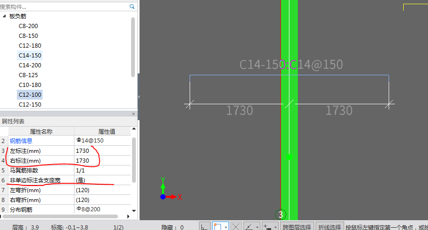Click the left 1730 dimension label

coord(240,111)
